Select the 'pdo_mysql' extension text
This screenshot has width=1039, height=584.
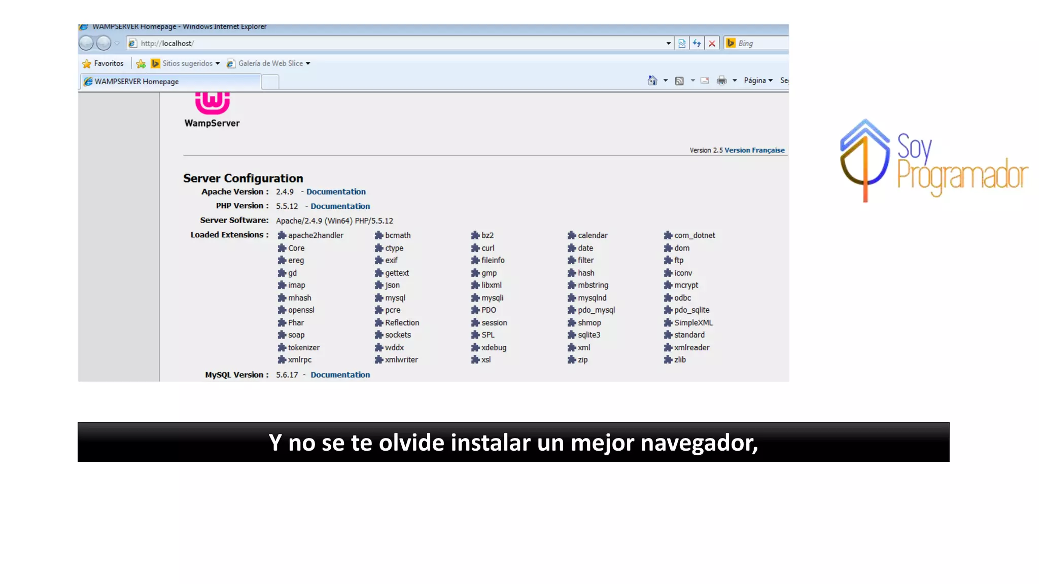coord(596,310)
